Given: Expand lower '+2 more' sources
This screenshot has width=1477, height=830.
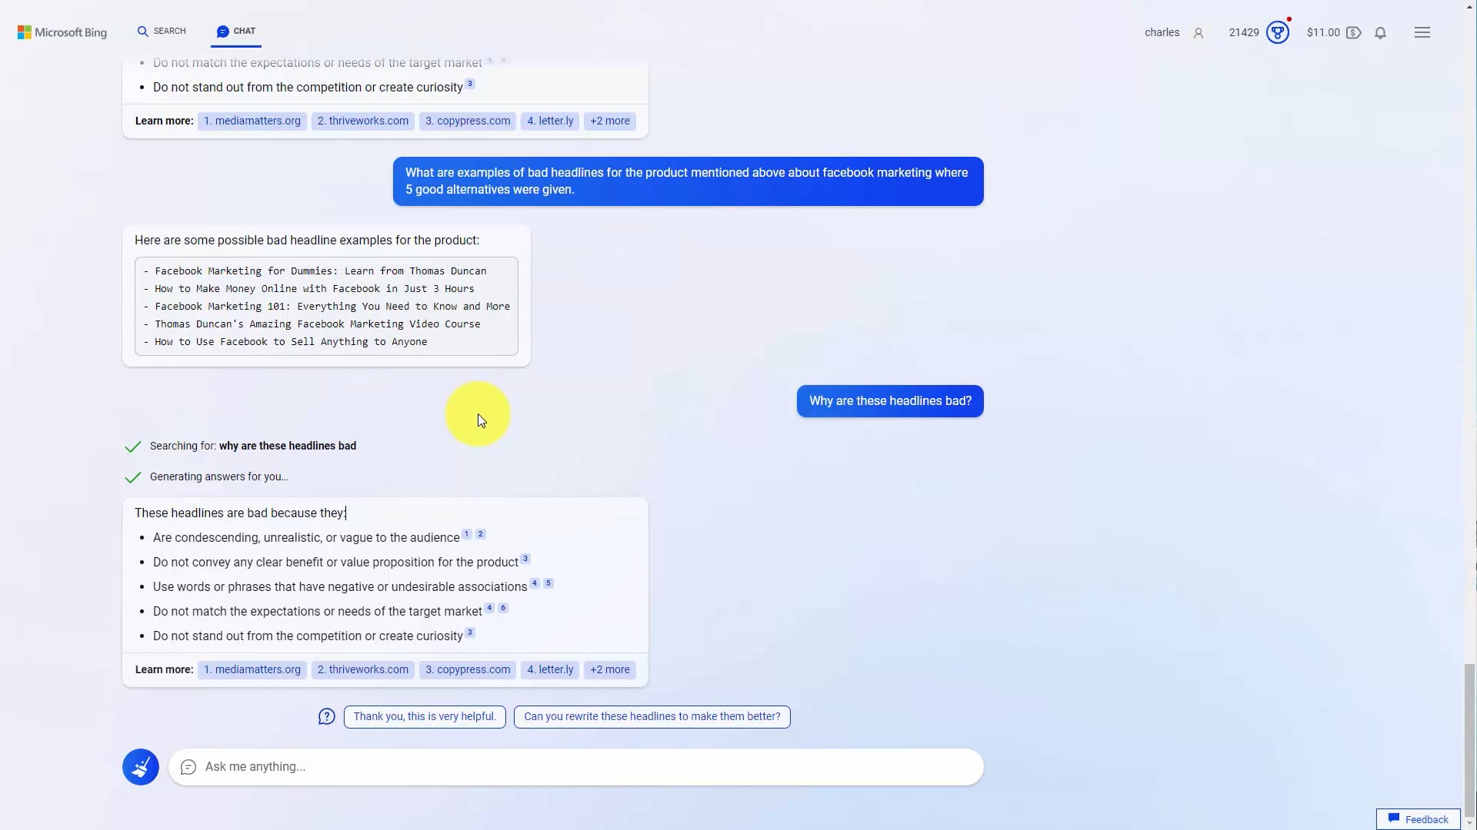Looking at the screenshot, I should [x=610, y=669].
